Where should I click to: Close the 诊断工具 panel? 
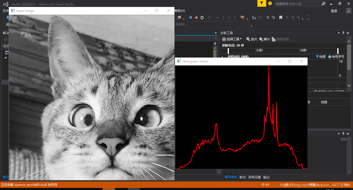click(348, 33)
